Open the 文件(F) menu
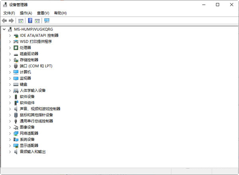Screen dimensions: 239x175 click(x=9, y=13)
